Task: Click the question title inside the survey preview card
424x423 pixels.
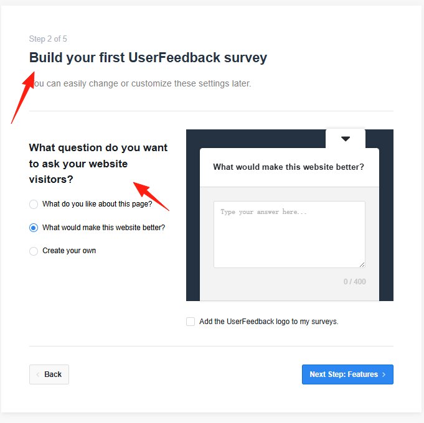Action: click(x=288, y=167)
